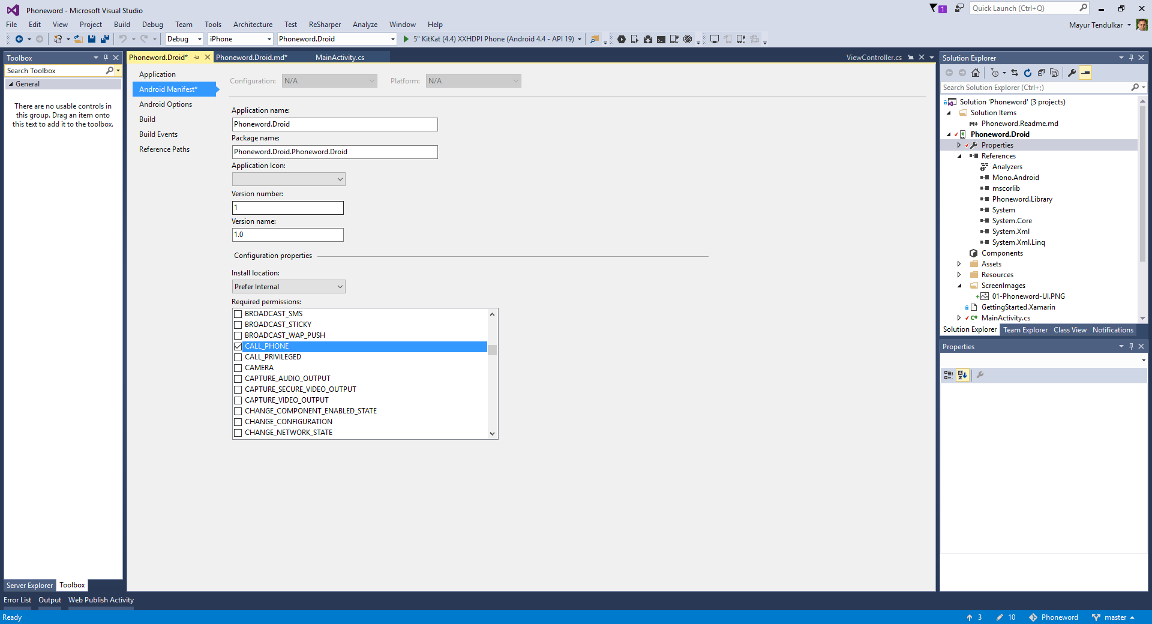The image size is (1152, 624).
Task: Save the current file with the Save icon
Action: (x=92, y=39)
